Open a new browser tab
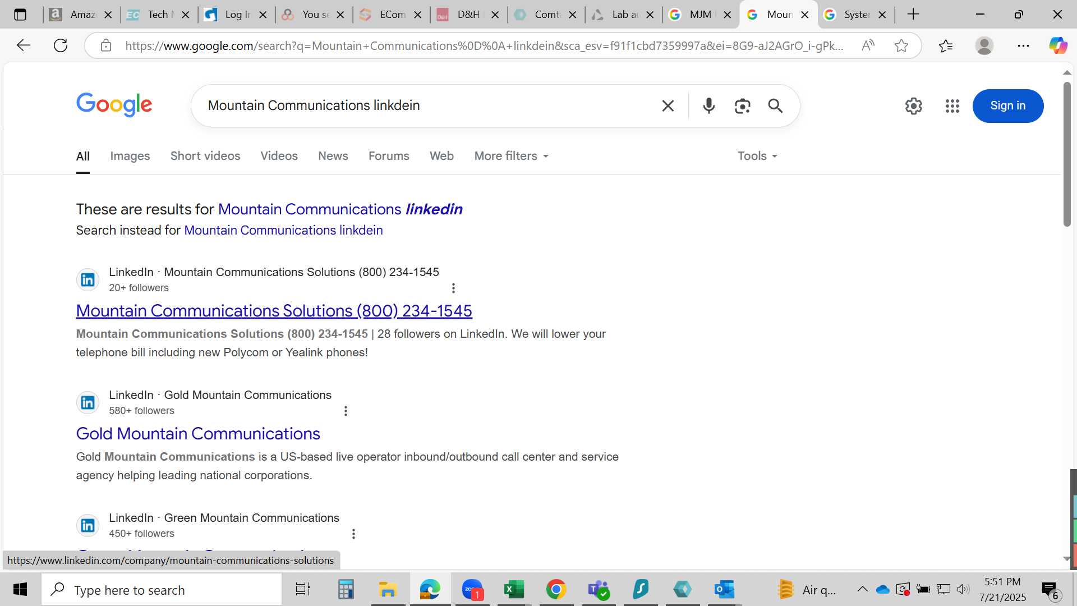Image resolution: width=1077 pixels, height=606 pixels. point(913,15)
